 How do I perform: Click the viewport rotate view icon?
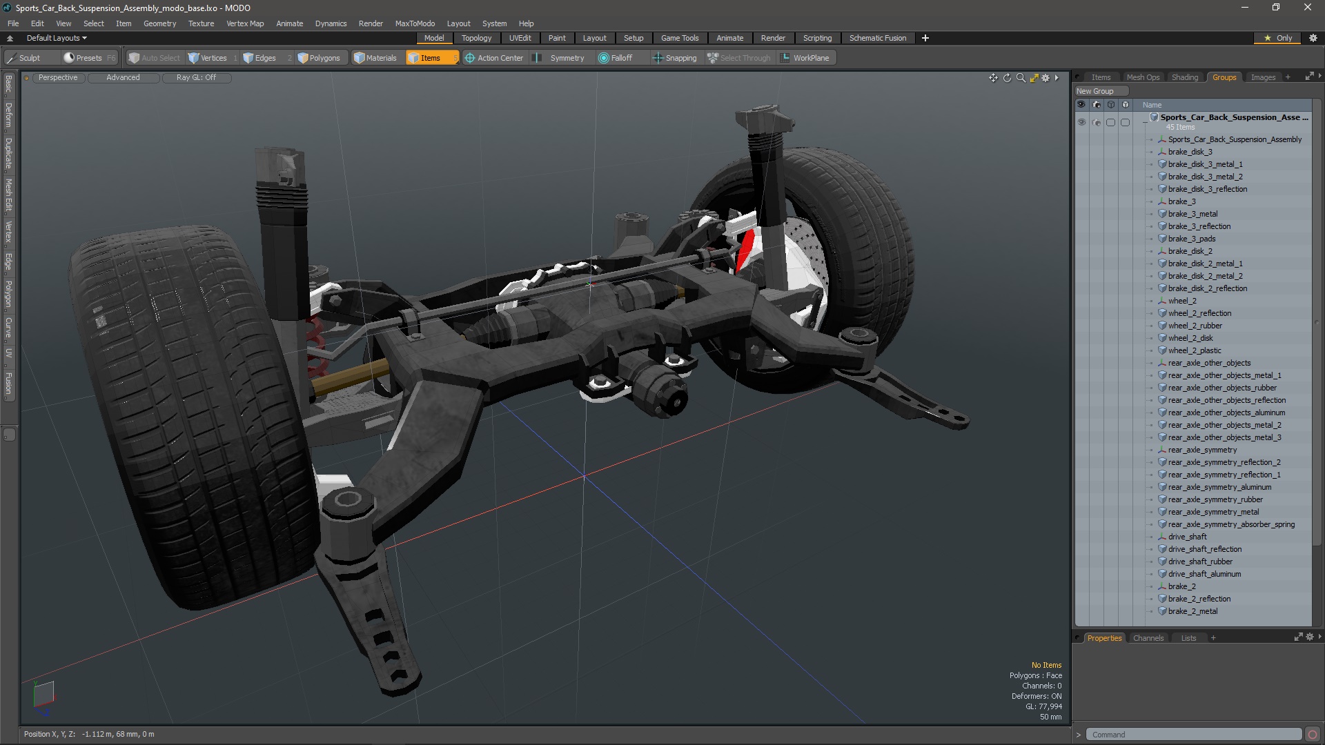click(x=1007, y=78)
